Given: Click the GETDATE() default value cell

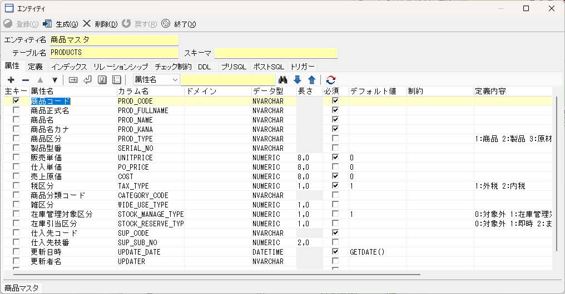Looking at the screenshot, I should [378, 252].
